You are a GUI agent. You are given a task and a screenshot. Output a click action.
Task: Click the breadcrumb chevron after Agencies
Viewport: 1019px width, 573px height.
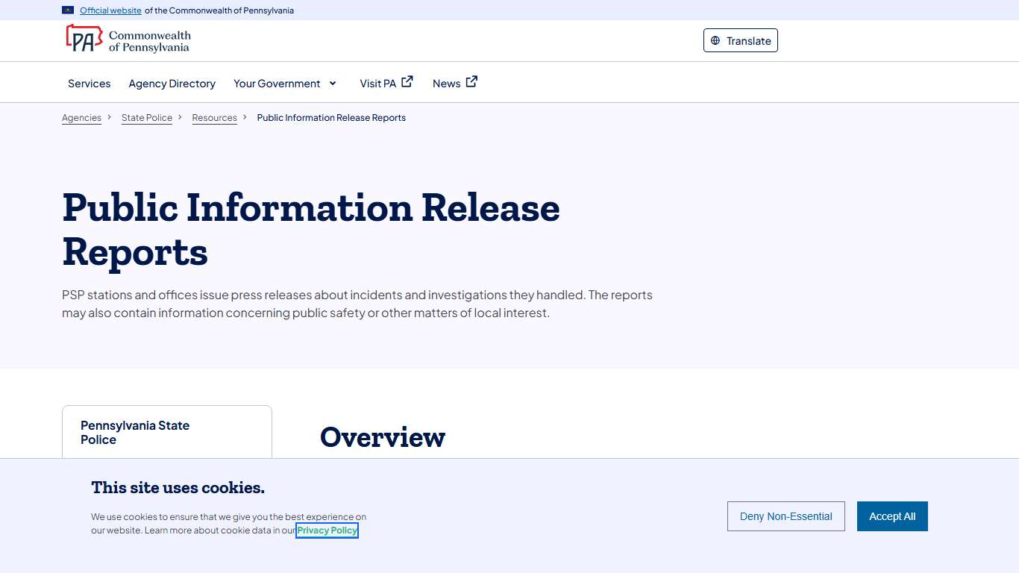pos(109,117)
